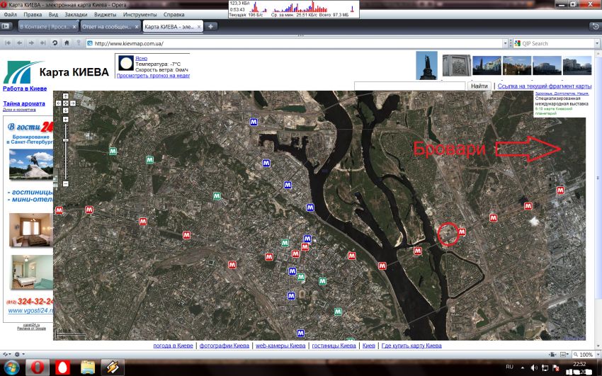This screenshot has width=602, height=376.
Task: Click the map search input field
Action: pos(409,86)
